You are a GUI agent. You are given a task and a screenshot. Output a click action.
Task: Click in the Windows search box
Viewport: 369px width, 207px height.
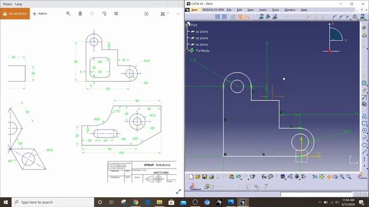pyautogui.click(x=53, y=202)
